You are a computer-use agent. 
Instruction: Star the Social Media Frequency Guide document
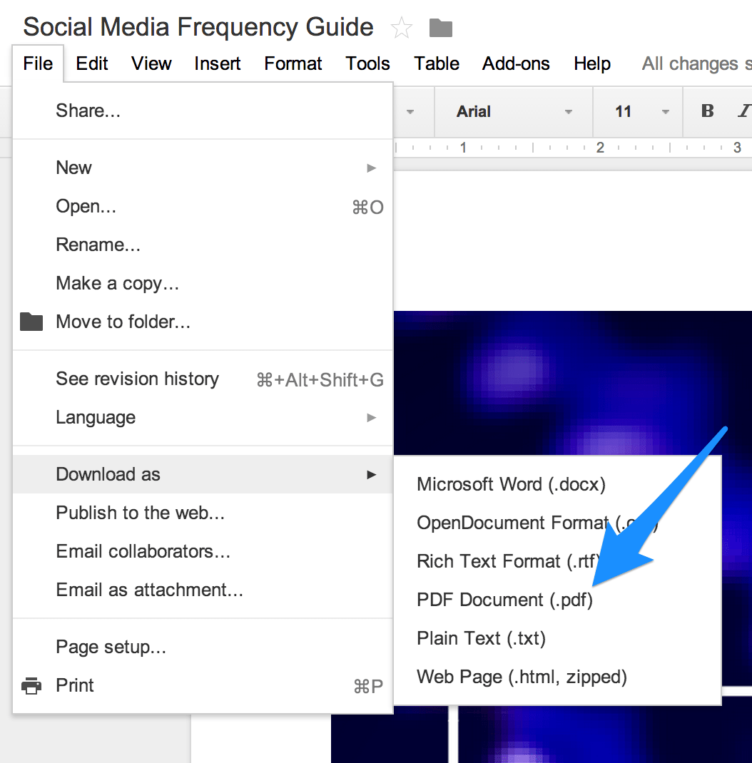(x=401, y=27)
